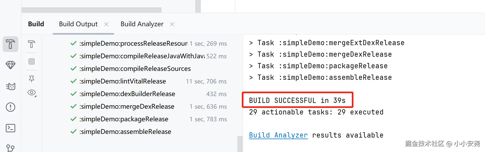The width and height of the screenshot is (485, 152).
Task: Toggle the pin tab icon
Action: coord(32,79)
